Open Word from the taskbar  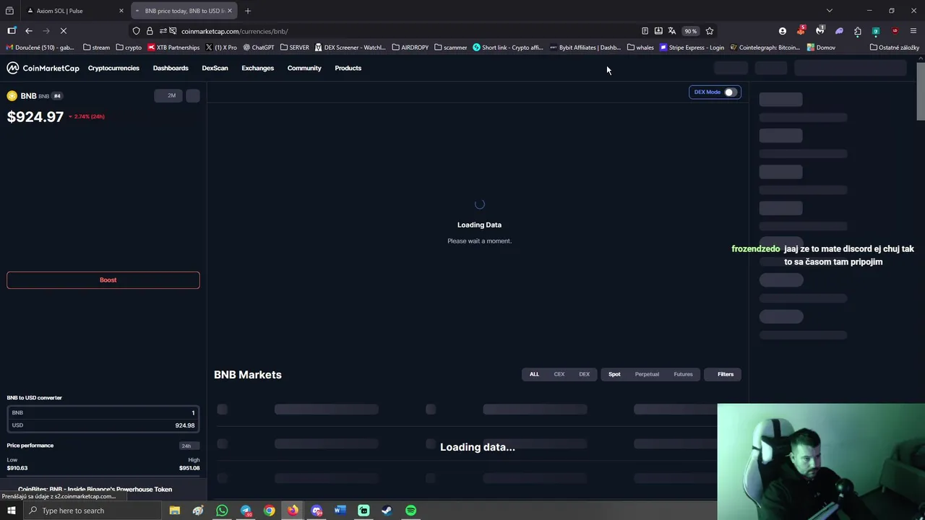(x=340, y=511)
